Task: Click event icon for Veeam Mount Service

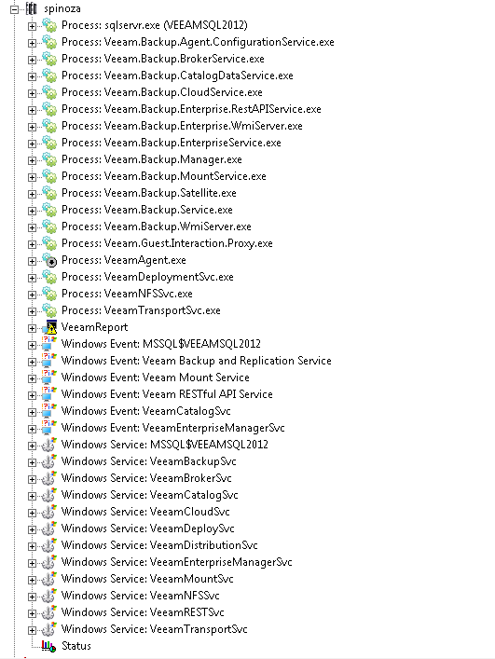Action: click(x=48, y=378)
